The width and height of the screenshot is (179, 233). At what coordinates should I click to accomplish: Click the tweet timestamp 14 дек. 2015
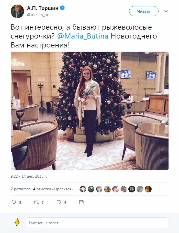pos(29,176)
